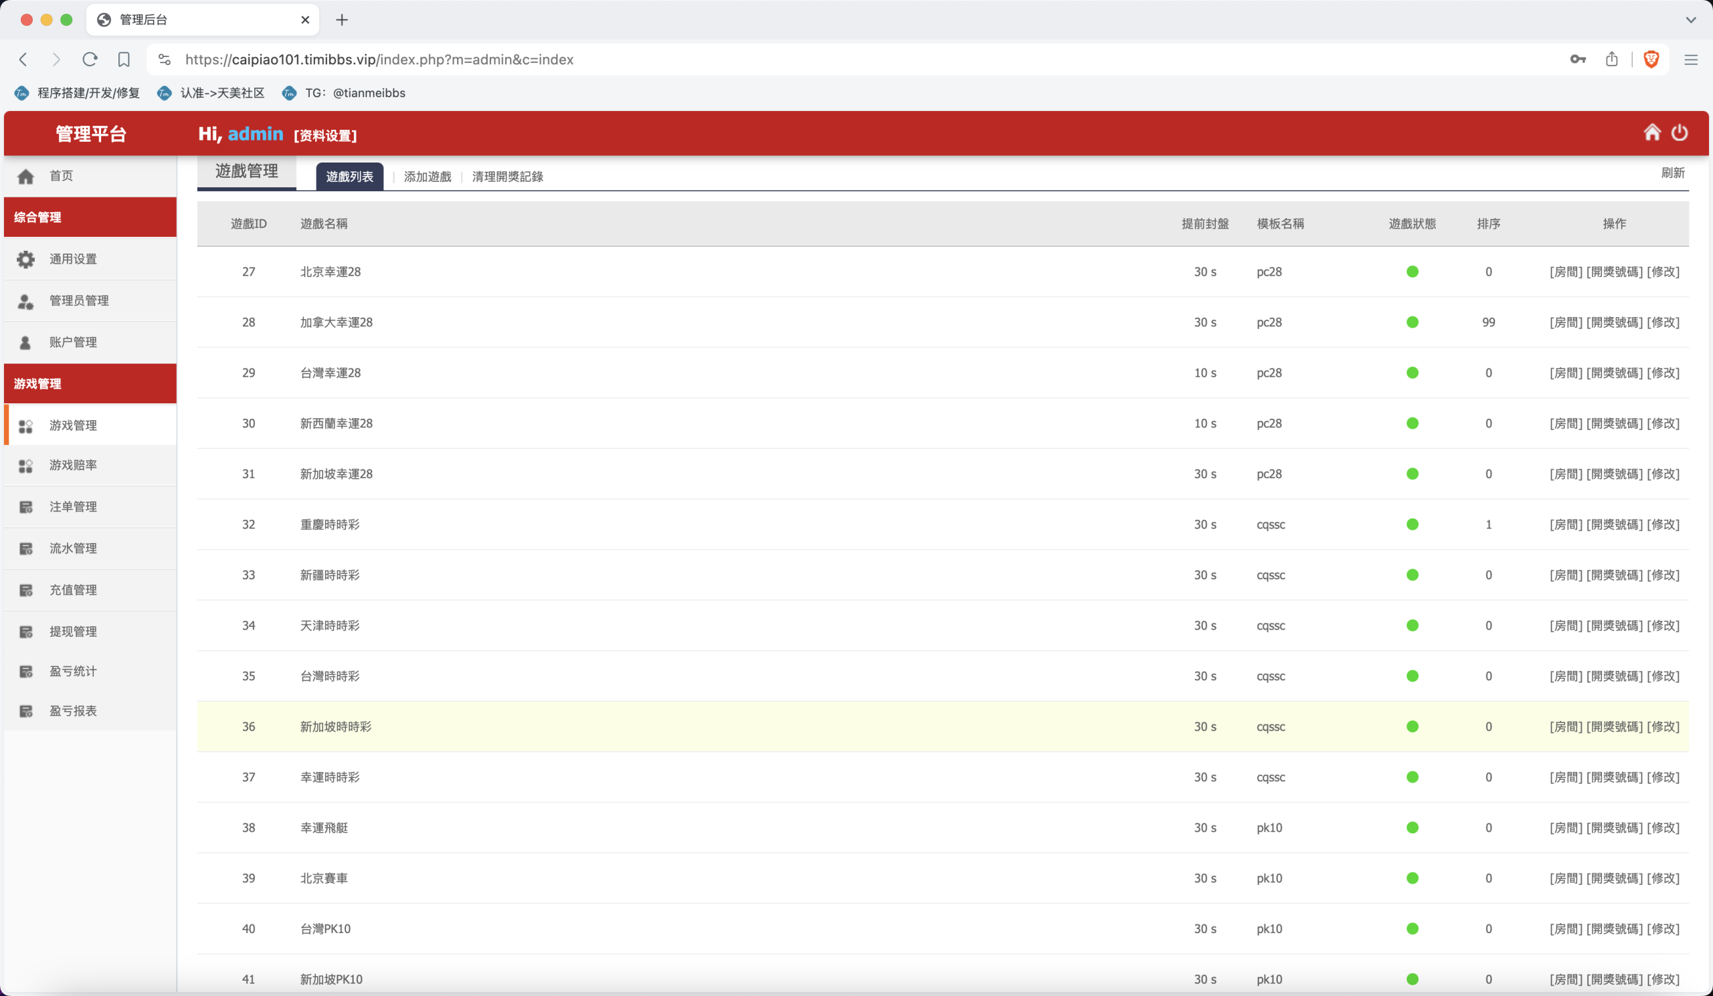This screenshot has width=1713, height=996.
Task: Click template cell cqssc for 幸運時時彩
Action: [x=1271, y=777]
